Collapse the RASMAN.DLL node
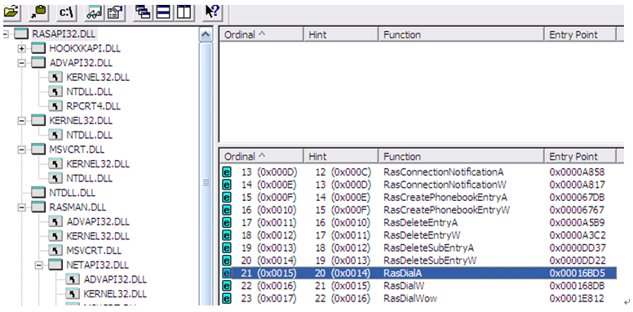 (22, 207)
